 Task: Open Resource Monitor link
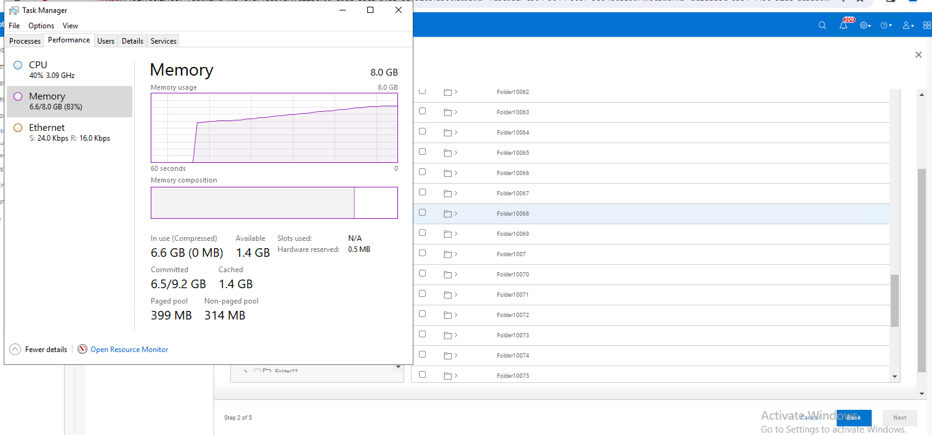point(129,349)
